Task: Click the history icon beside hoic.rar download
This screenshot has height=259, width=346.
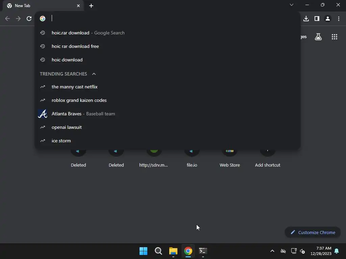Action: tap(43, 33)
